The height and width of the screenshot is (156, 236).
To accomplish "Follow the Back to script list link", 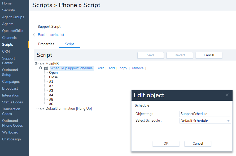I will pos(51,35).
